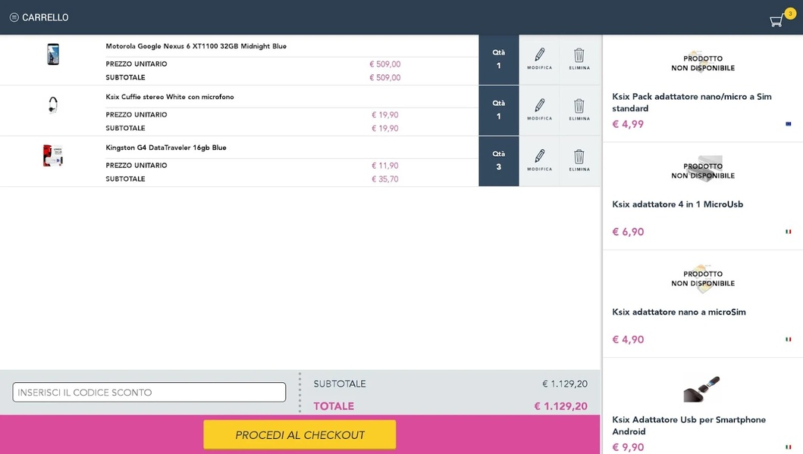The width and height of the screenshot is (803, 454).
Task: Open the Ksix headphones product thumbnail
Action: tap(53, 105)
